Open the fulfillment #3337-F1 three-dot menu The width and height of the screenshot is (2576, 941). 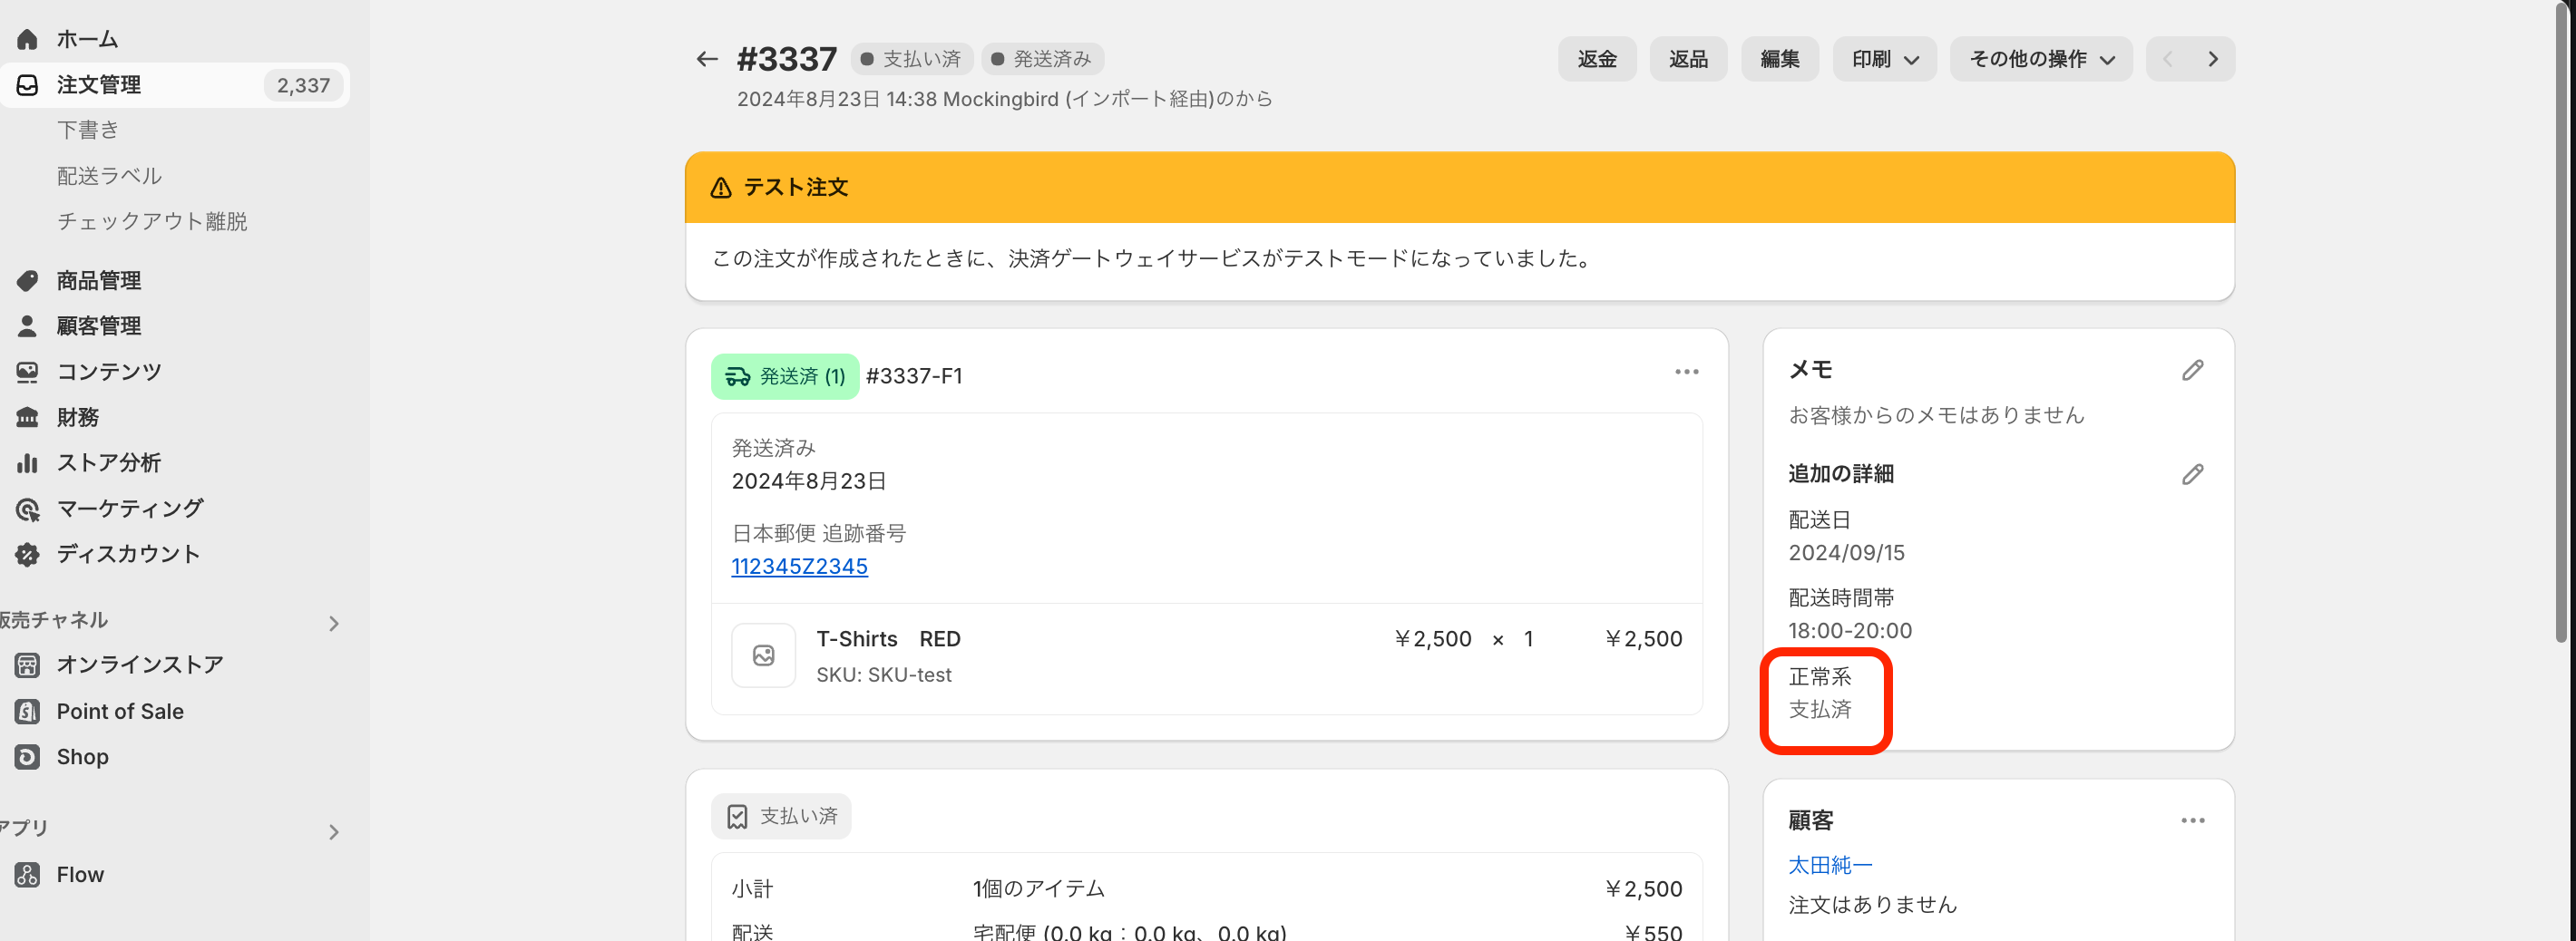click(1686, 372)
